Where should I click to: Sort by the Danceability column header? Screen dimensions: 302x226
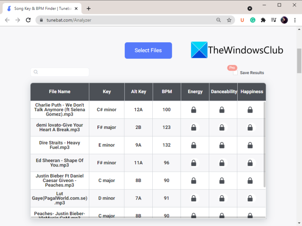tap(223, 91)
